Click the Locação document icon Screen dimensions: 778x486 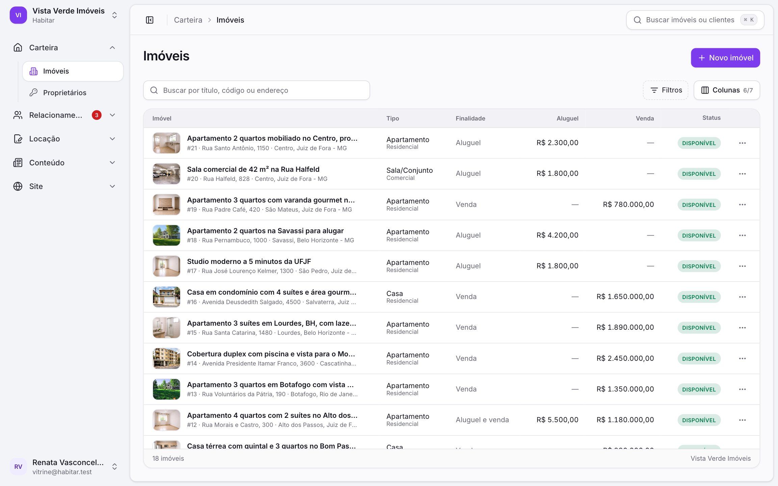coord(18,139)
